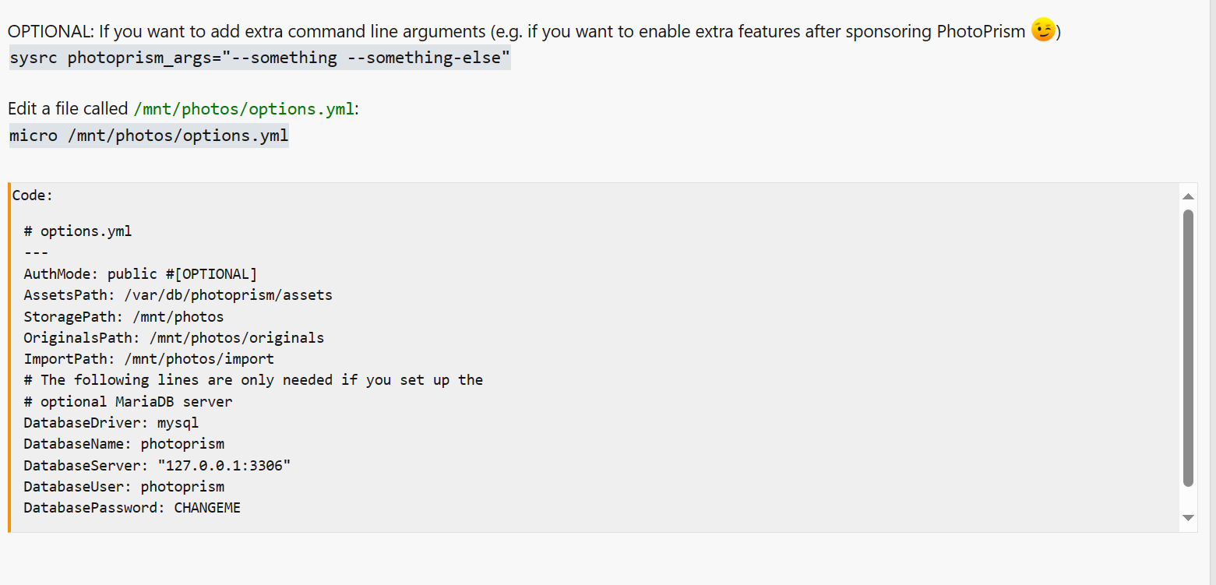Screen dimensions: 1216x585
Task: Click the DatabasePassword: CHANGEME value
Action: coord(207,508)
